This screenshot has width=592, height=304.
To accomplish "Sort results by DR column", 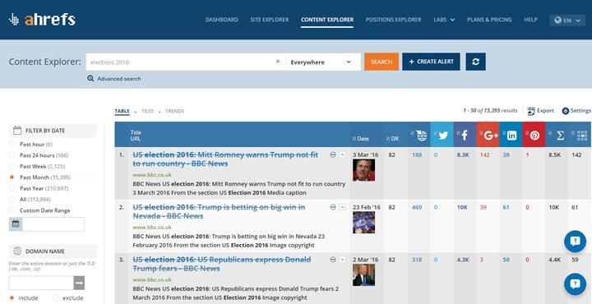I will click(392, 139).
